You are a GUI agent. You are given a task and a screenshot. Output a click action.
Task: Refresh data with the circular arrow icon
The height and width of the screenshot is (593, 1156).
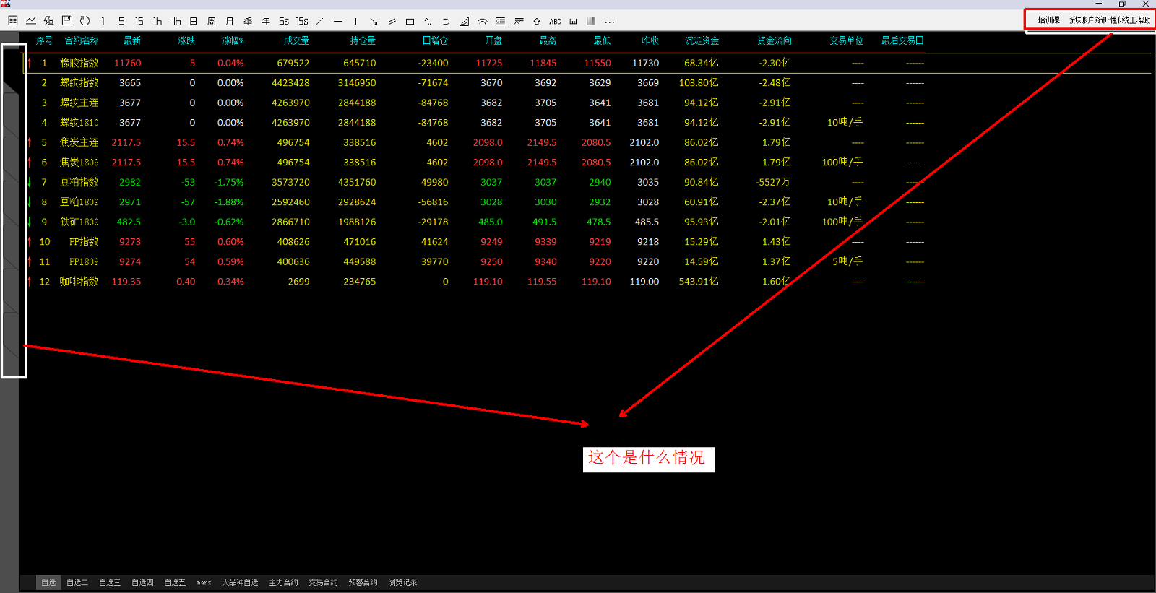(x=85, y=21)
